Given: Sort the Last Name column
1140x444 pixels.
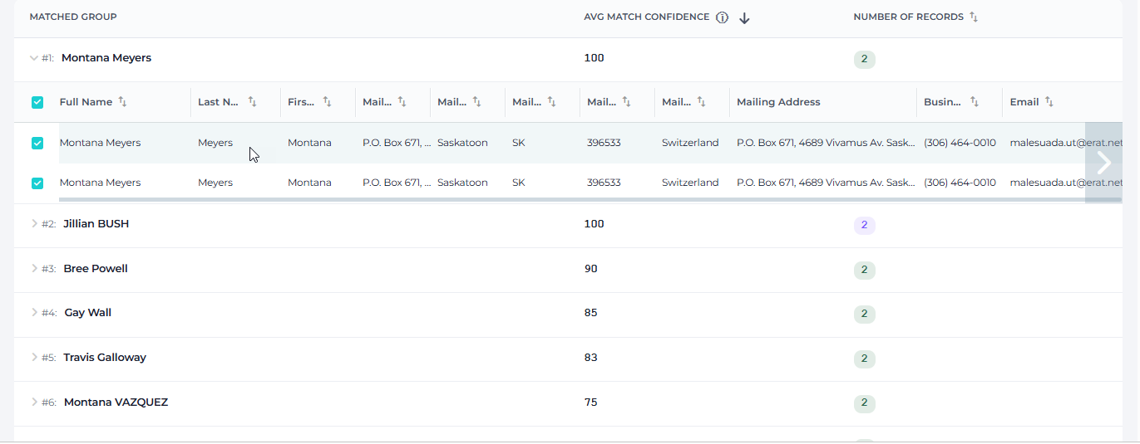Looking at the screenshot, I should [252, 102].
